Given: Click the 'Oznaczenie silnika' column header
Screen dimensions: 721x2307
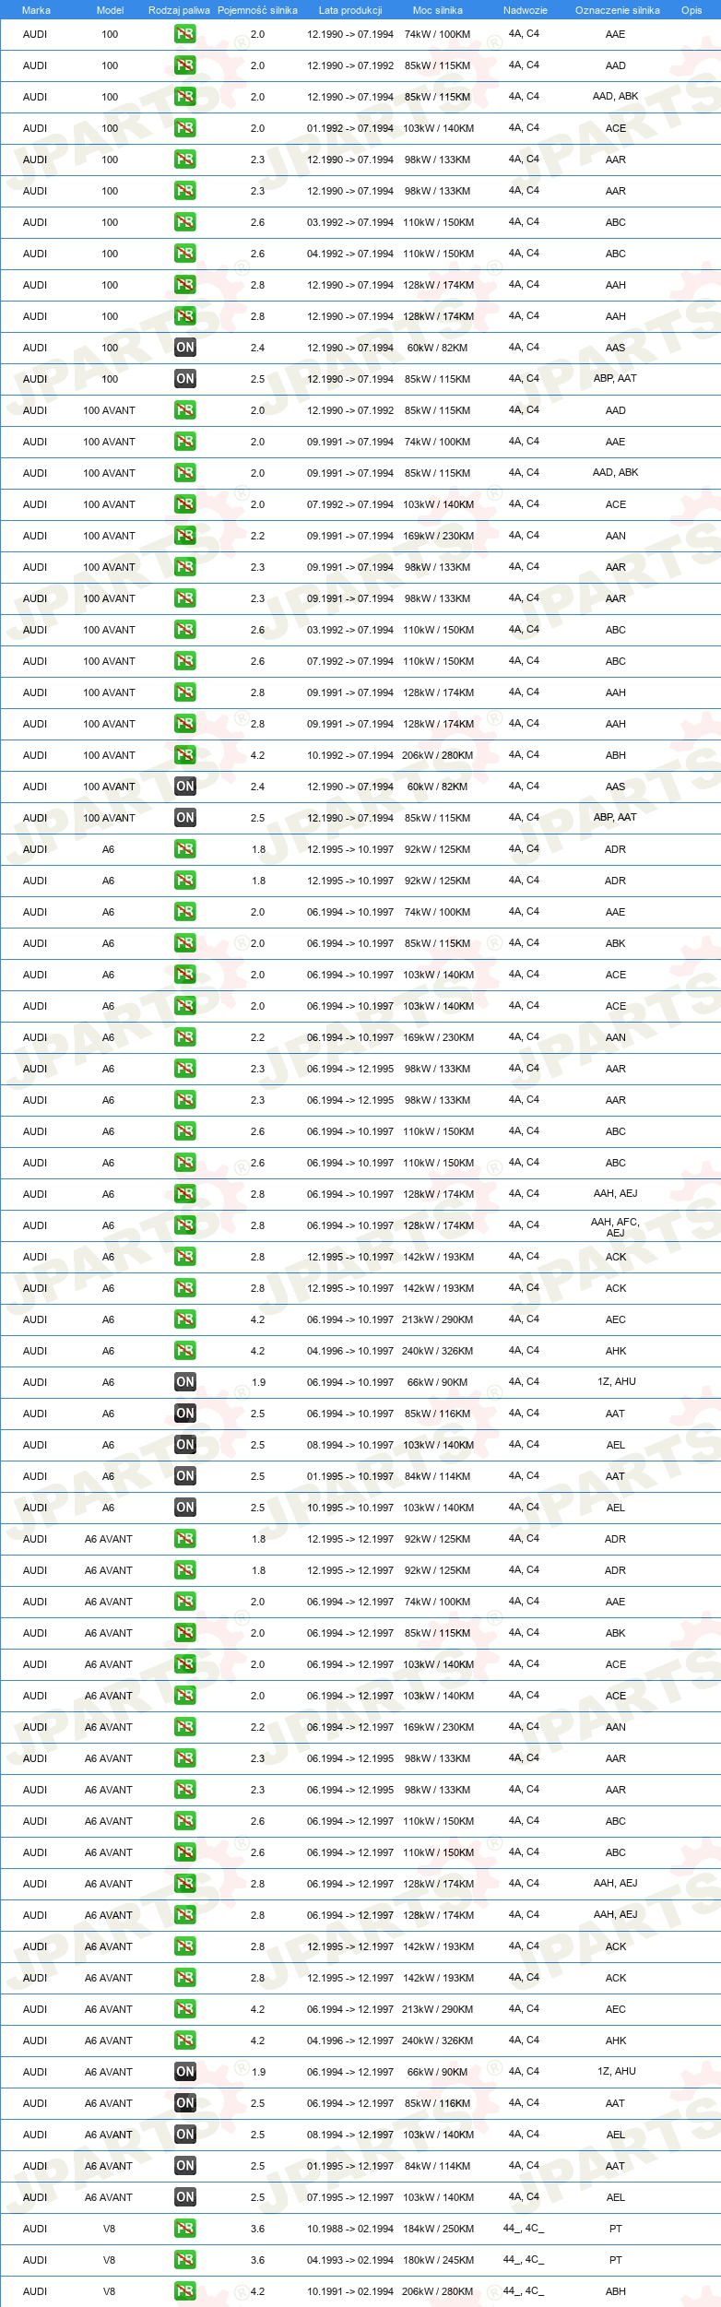Looking at the screenshot, I should [618, 10].
